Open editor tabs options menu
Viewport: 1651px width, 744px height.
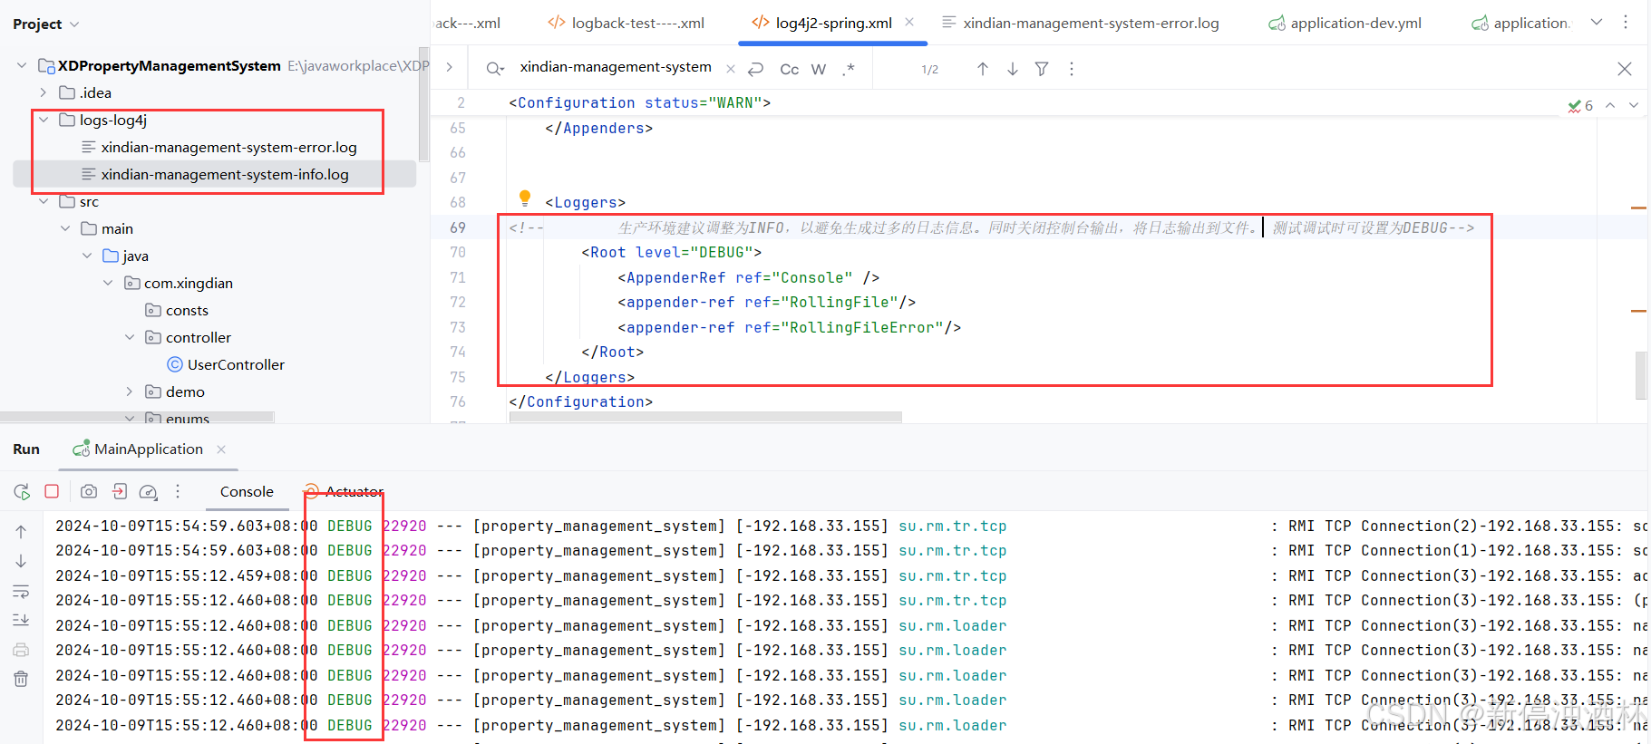pos(1626,22)
